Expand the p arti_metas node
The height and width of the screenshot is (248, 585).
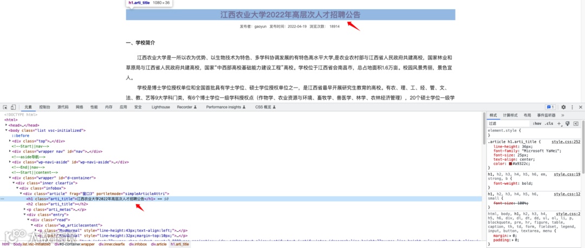click(25, 209)
